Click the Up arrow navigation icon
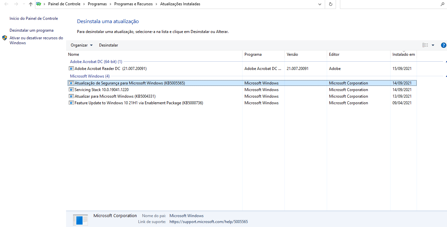Image resolution: width=447 pixels, height=227 pixels. click(x=31, y=4)
